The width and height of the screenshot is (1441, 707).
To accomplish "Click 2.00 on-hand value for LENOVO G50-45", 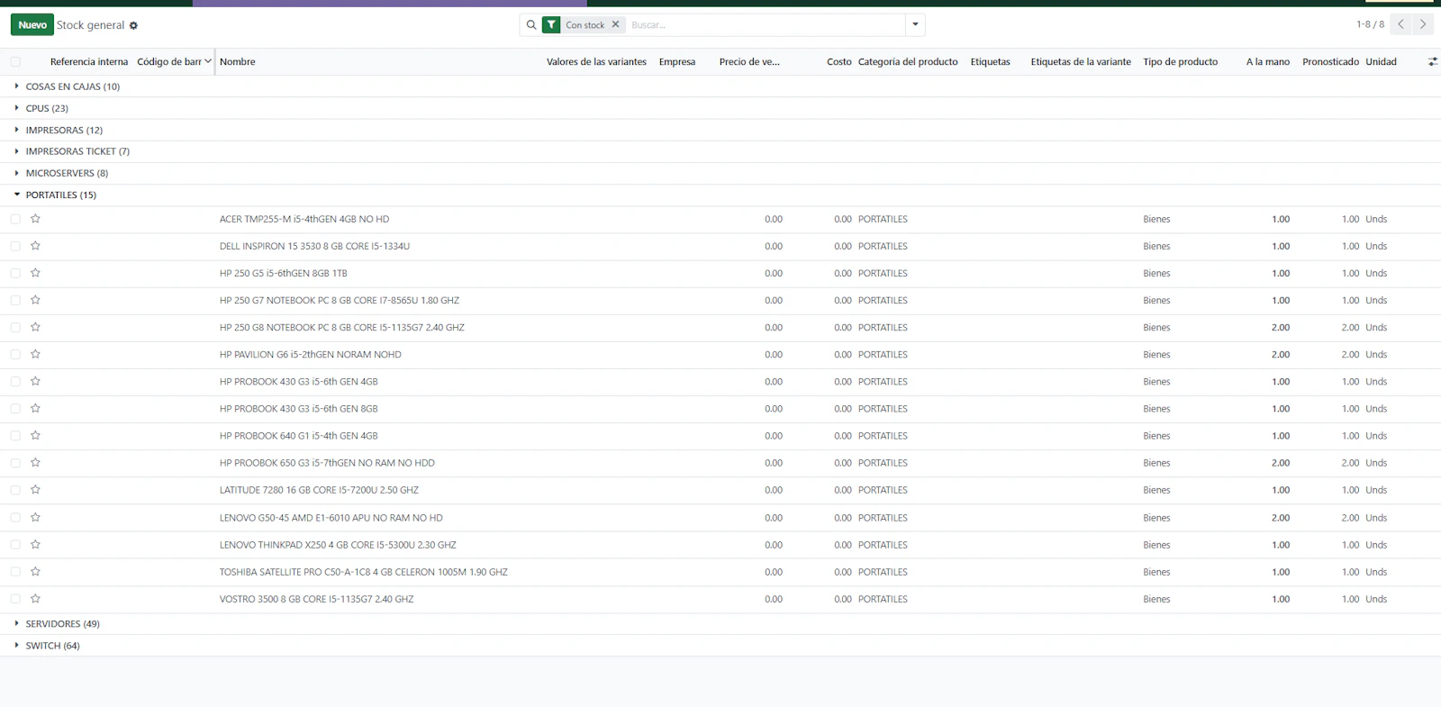I will click(1281, 518).
